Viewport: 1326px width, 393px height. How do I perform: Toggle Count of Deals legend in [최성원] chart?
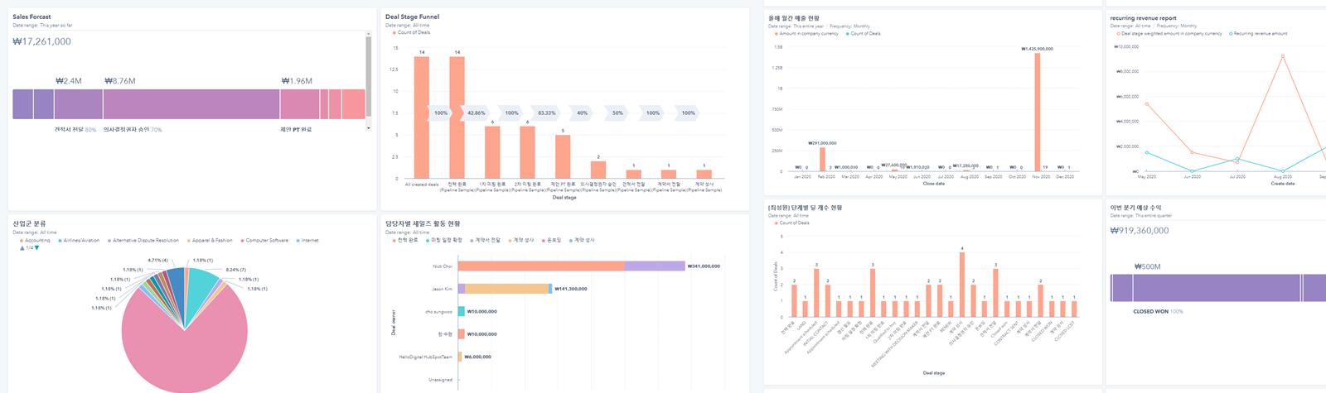791,223
